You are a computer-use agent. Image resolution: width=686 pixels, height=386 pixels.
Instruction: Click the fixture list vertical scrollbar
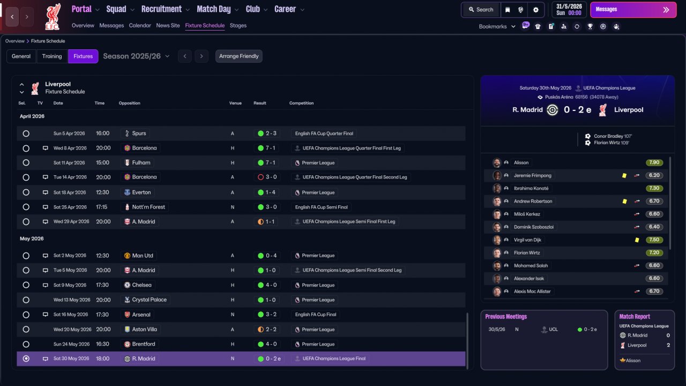467,340
